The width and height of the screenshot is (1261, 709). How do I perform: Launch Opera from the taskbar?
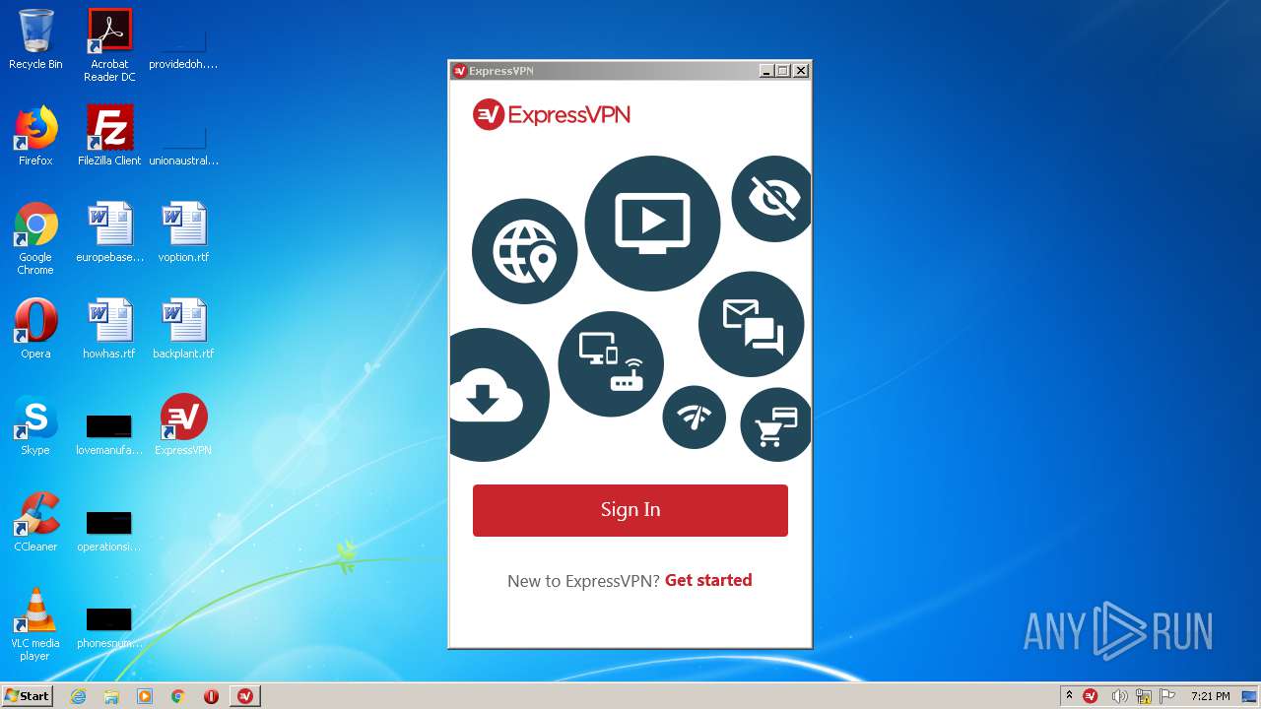click(211, 696)
